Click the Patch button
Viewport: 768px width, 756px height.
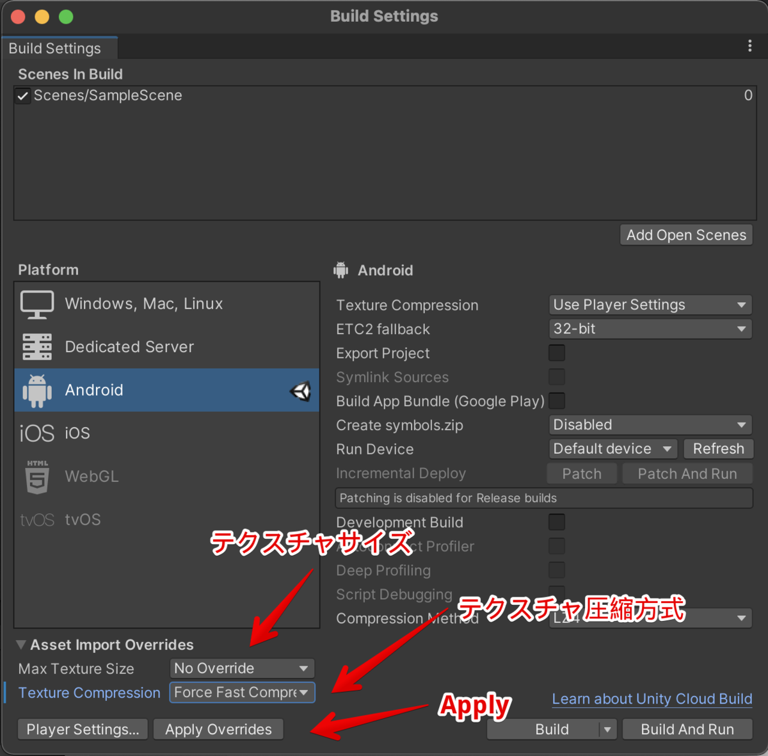pyautogui.click(x=582, y=474)
